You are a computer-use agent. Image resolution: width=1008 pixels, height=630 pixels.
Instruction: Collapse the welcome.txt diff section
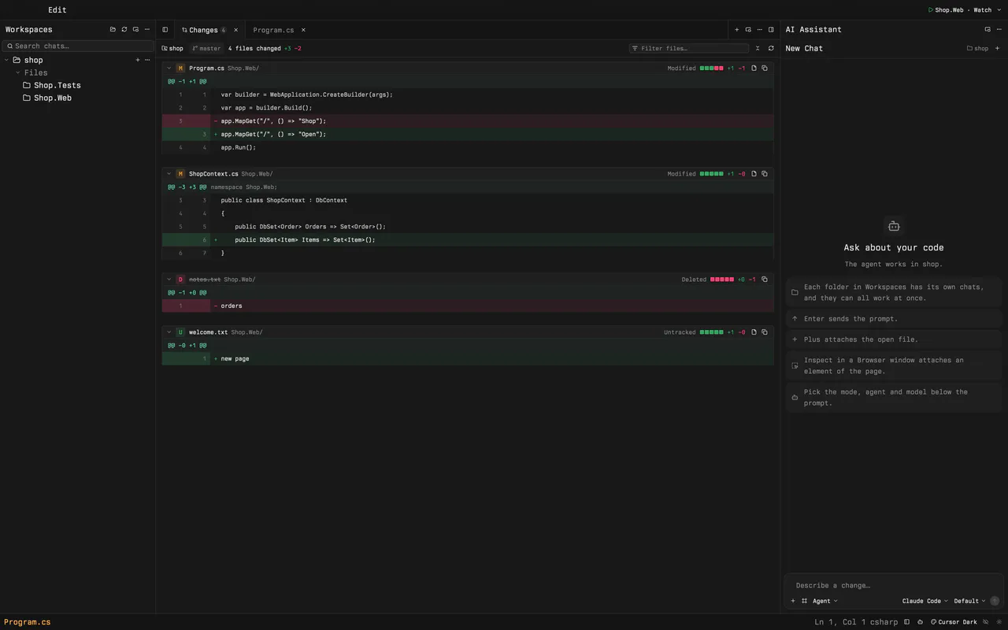coord(169,332)
